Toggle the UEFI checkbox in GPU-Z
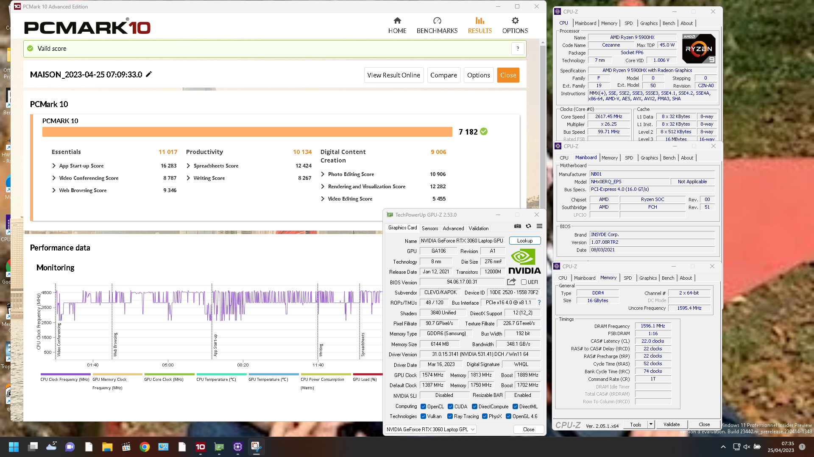 coord(524,282)
